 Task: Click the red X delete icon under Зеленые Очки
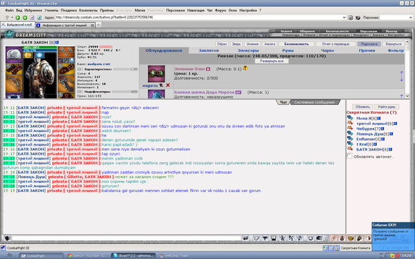pyautogui.click(x=168, y=85)
